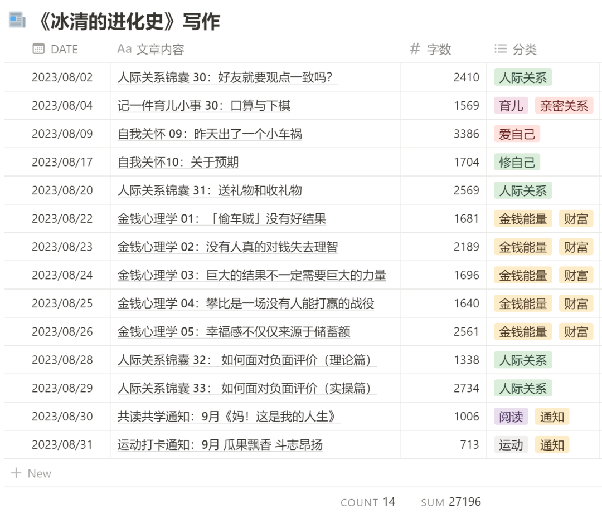Click the page title 《冰清的进化史》写作
This screenshot has width=602, height=519.
click(129, 21)
